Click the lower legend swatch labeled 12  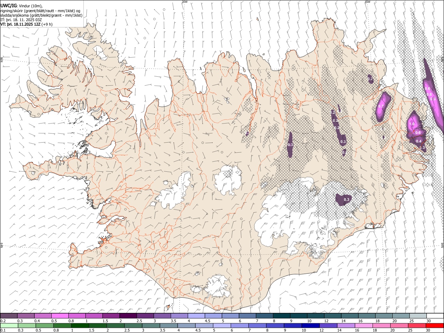point(328,326)
